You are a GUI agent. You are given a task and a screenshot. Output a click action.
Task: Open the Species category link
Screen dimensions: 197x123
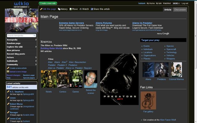170,46
